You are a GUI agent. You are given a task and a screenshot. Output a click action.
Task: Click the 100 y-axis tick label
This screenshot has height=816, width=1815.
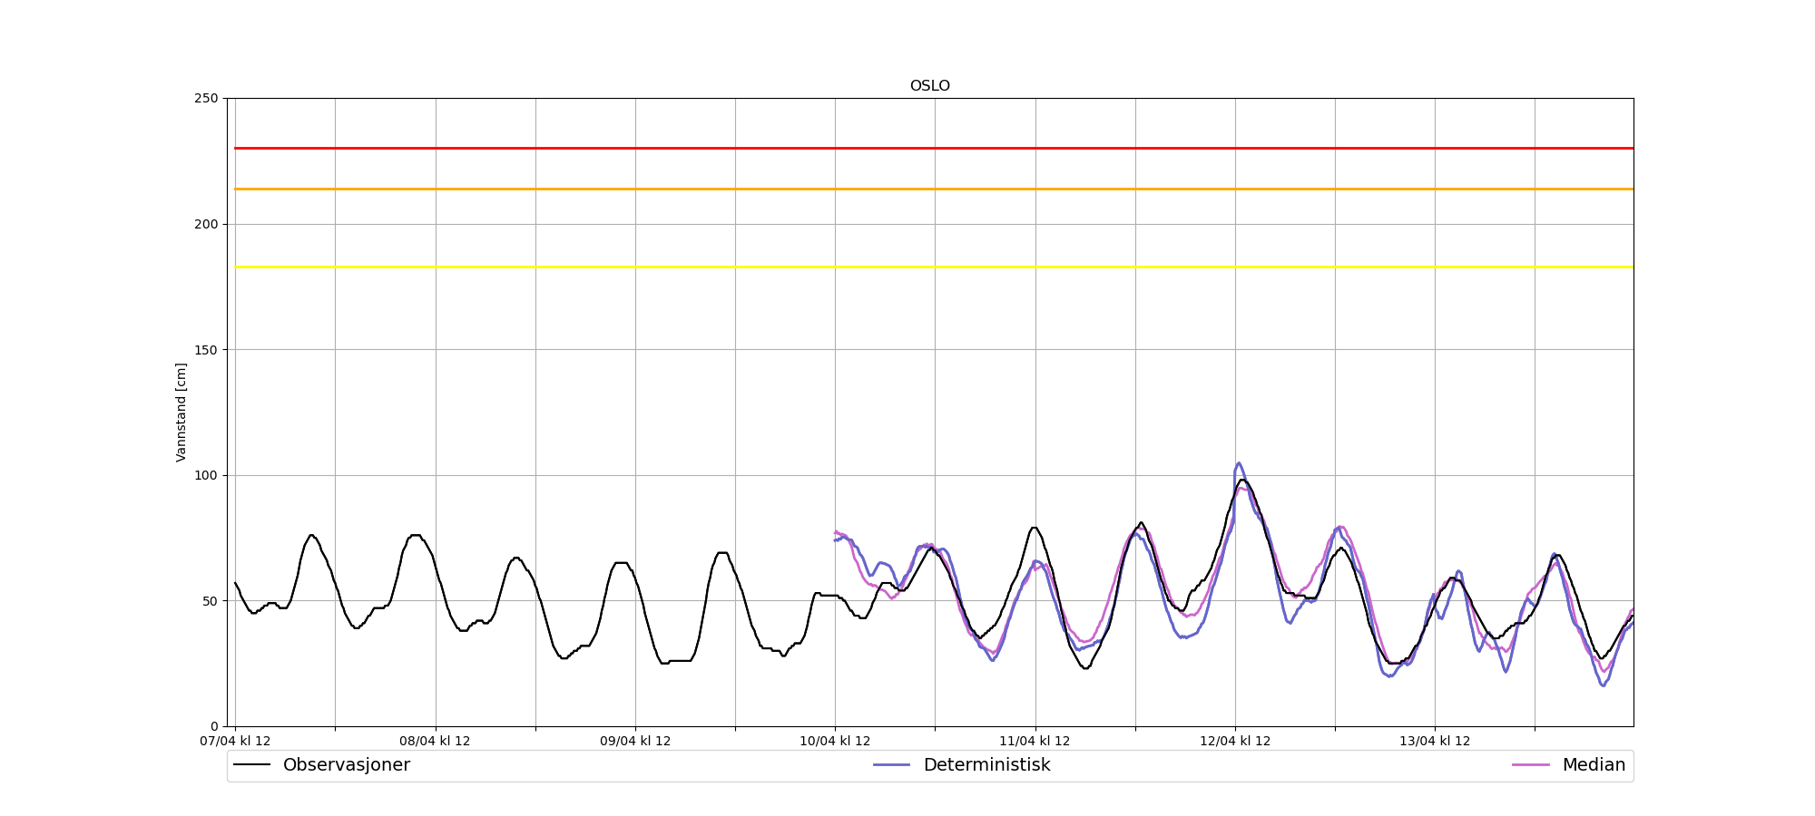[207, 475]
